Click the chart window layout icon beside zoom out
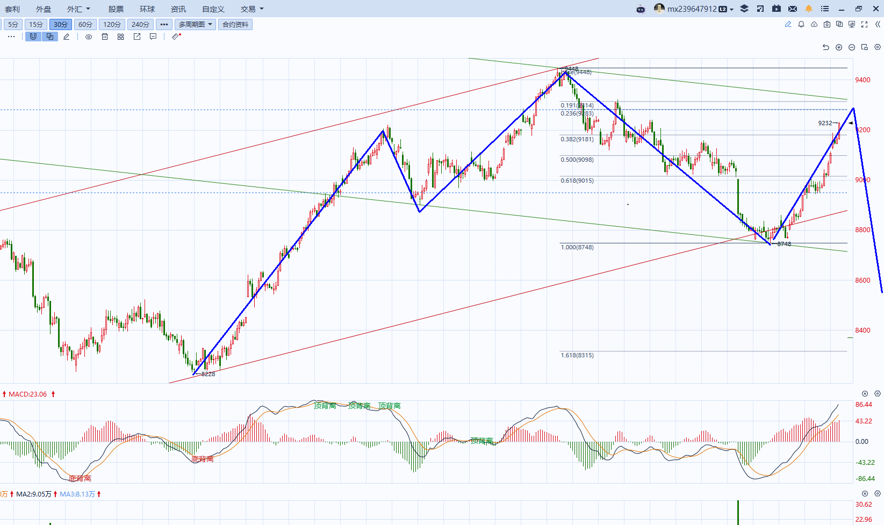This screenshot has width=884, height=525. coord(865,47)
